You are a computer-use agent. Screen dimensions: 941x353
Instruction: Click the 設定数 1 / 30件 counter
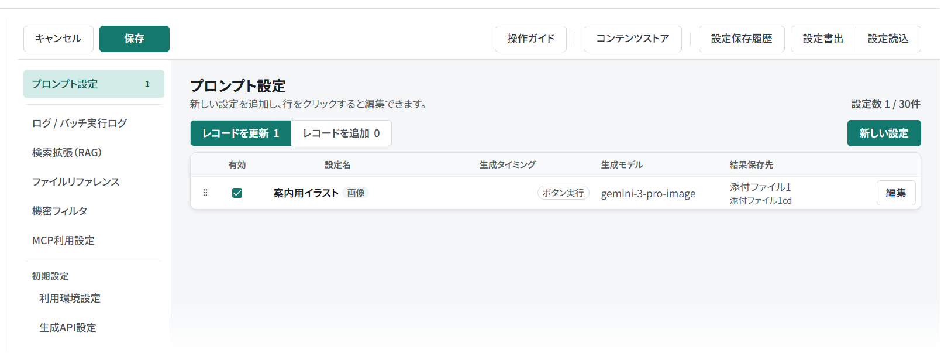886,104
